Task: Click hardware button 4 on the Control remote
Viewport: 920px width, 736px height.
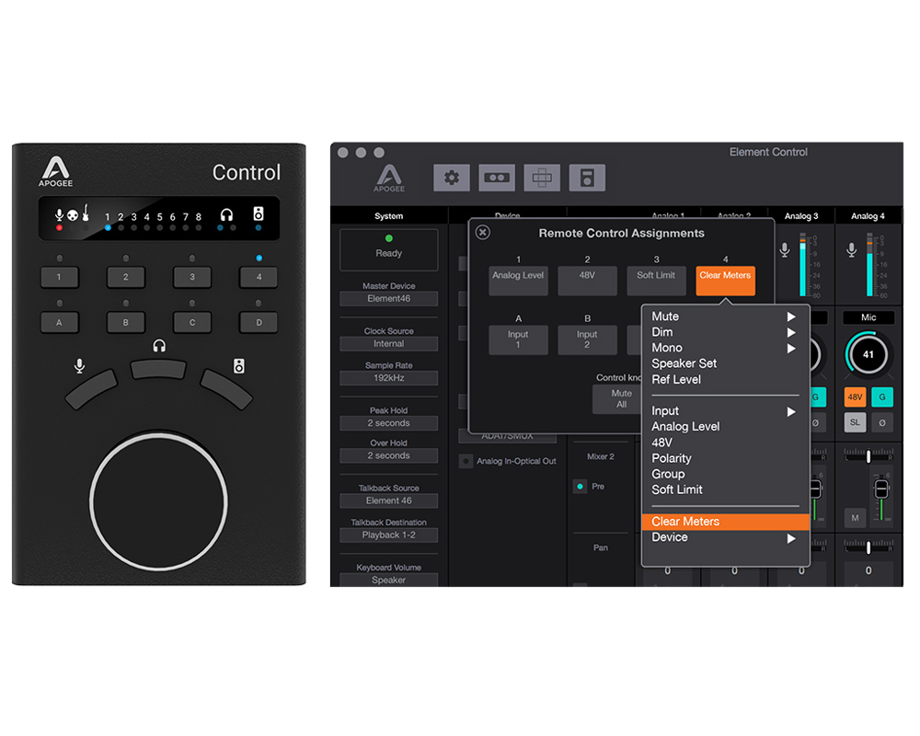Action: pos(259,277)
